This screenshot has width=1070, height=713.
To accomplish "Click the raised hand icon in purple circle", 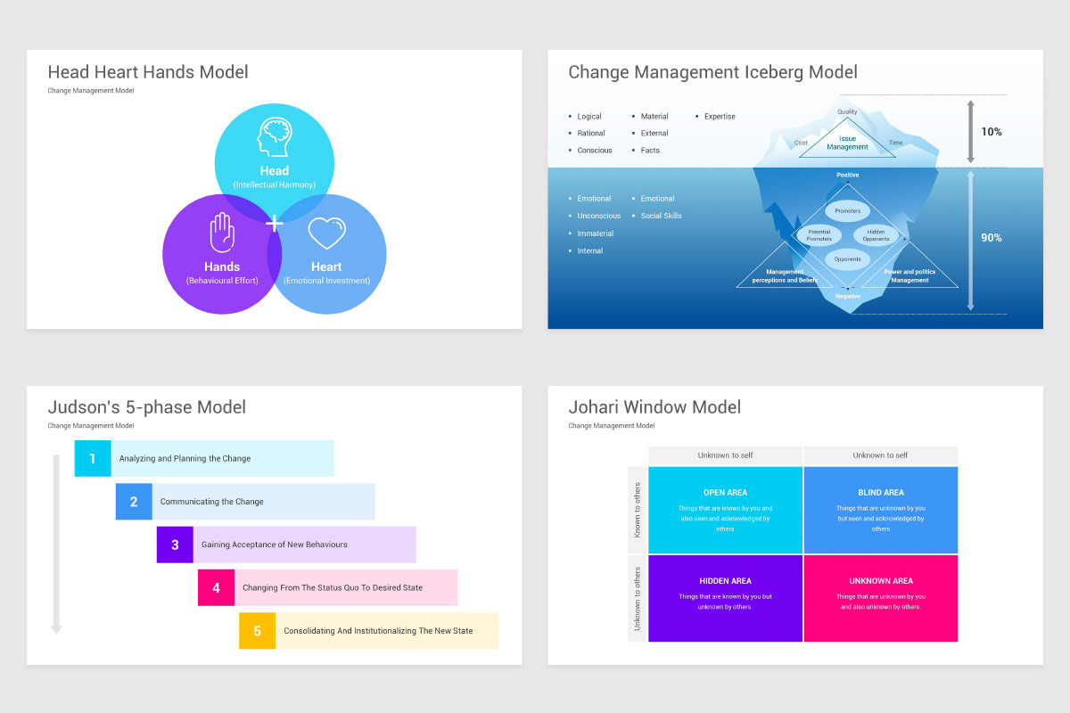I will [x=222, y=234].
